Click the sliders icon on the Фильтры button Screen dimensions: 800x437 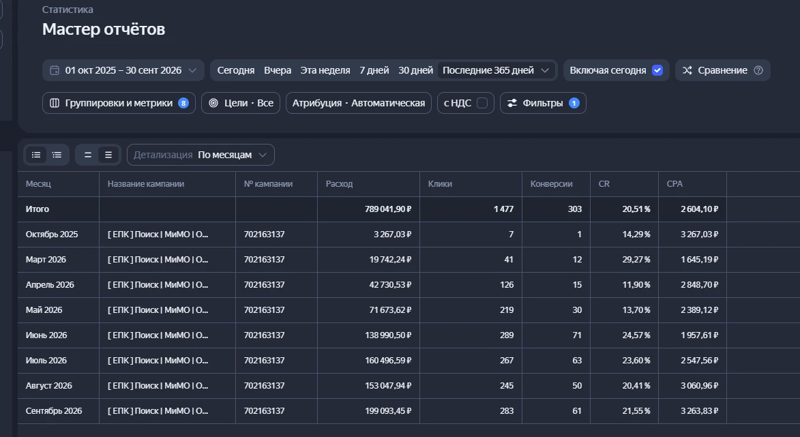(512, 103)
